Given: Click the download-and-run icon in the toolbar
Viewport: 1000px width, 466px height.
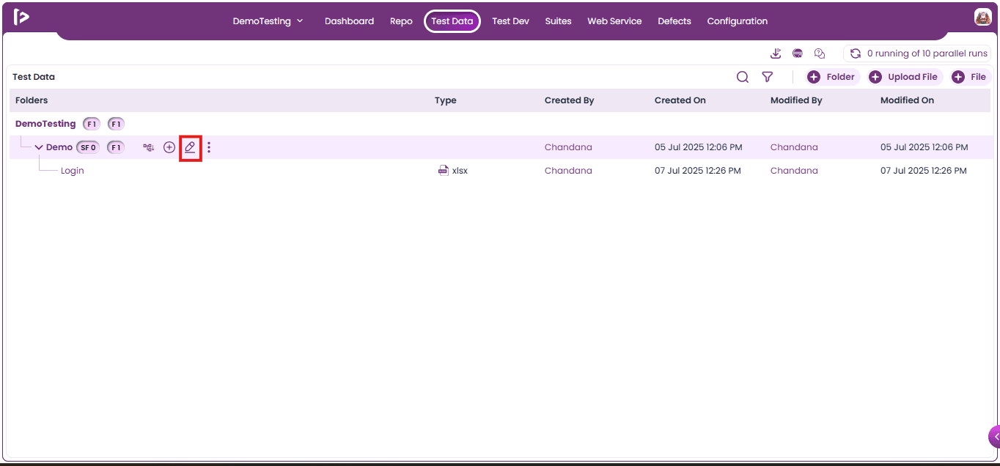Looking at the screenshot, I should click(x=776, y=53).
